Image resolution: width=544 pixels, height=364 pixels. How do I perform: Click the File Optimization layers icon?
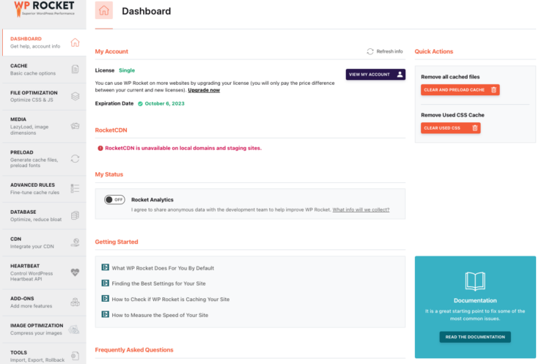point(75,96)
